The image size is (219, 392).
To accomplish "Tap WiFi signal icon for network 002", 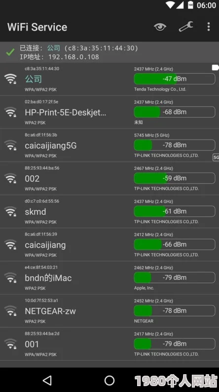I will click(10, 178).
